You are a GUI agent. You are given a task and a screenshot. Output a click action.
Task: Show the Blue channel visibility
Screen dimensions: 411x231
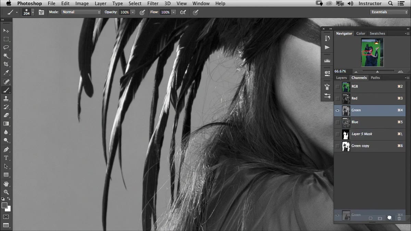338,122
